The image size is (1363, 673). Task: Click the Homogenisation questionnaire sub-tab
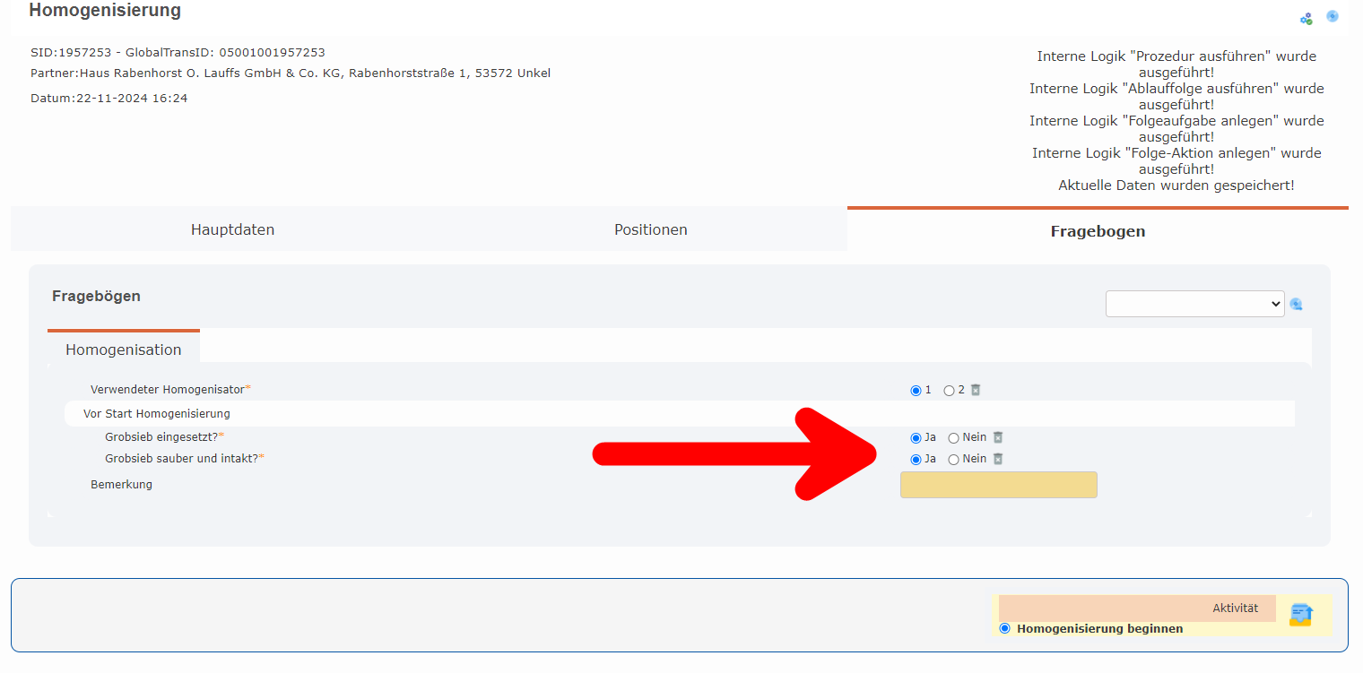[124, 349]
